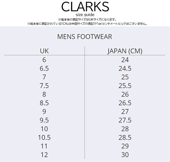Click Japan size 30 in last row

[x=125, y=155]
